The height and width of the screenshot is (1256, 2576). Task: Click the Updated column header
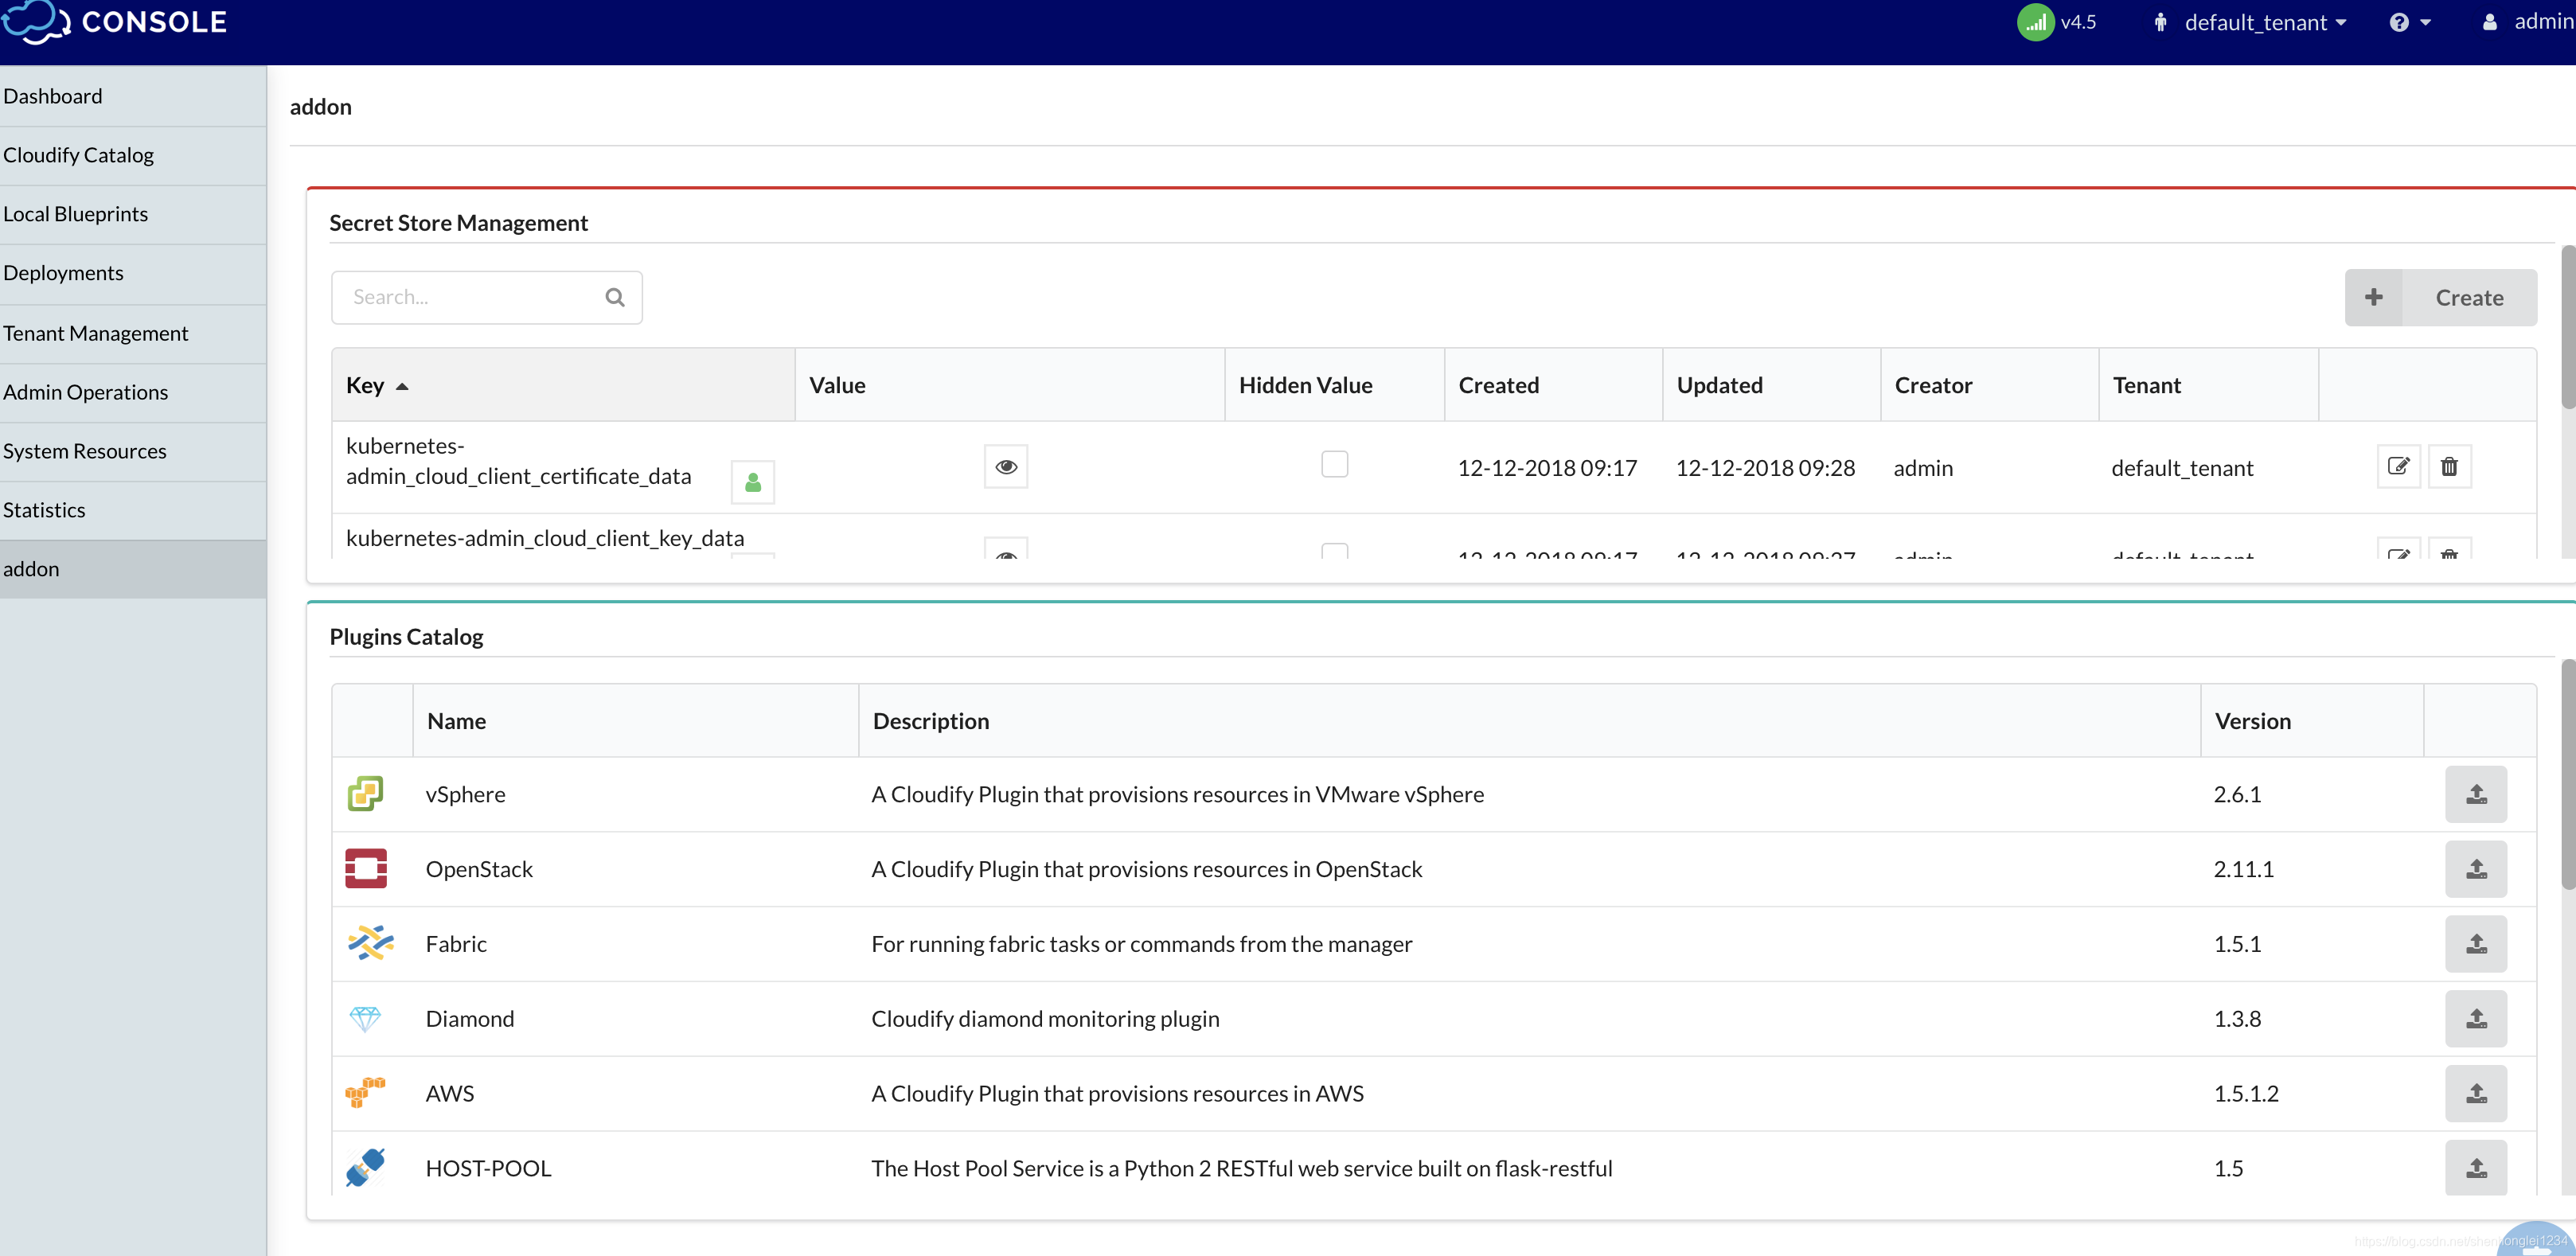1771,385
